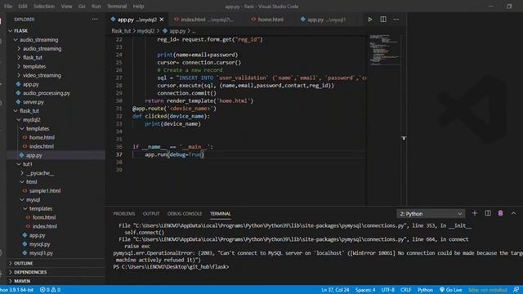Open Explorer views ellipsis menu
This screenshot has width=523, height=294.
(95, 20)
